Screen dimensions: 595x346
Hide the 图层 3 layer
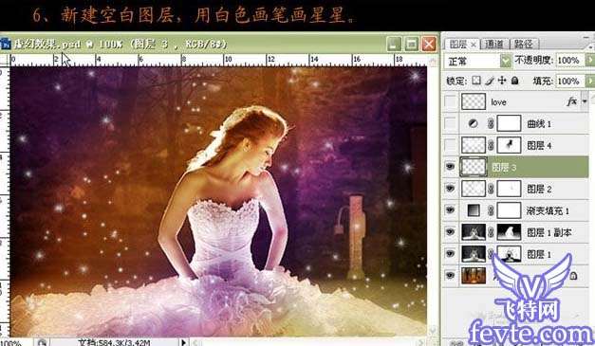pos(450,167)
